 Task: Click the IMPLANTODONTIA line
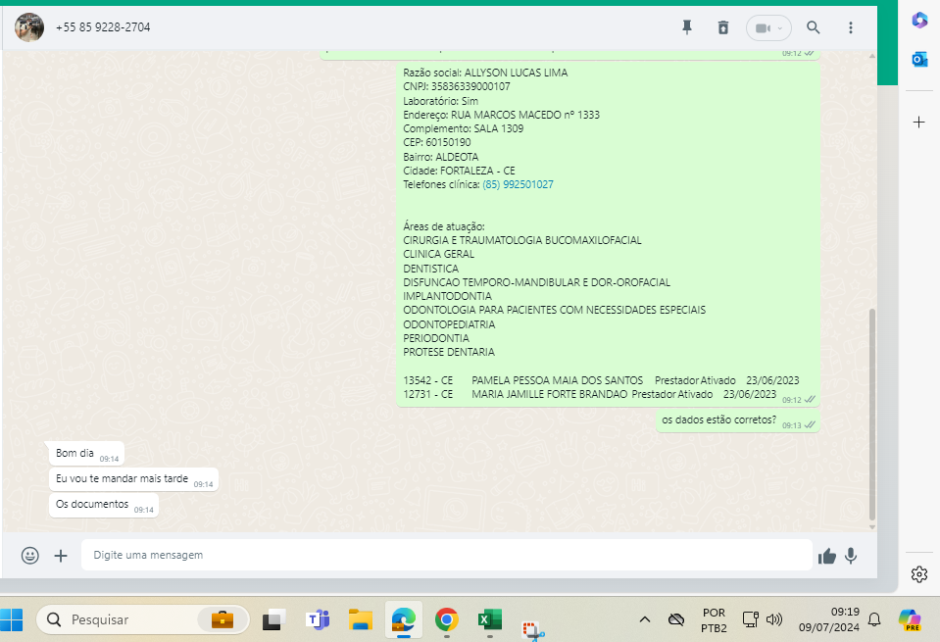pyautogui.click(x=447, y=296)
